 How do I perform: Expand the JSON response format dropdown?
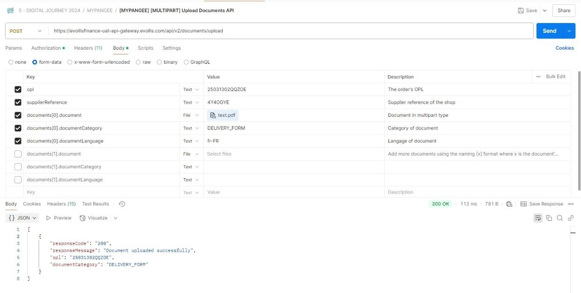23,218
